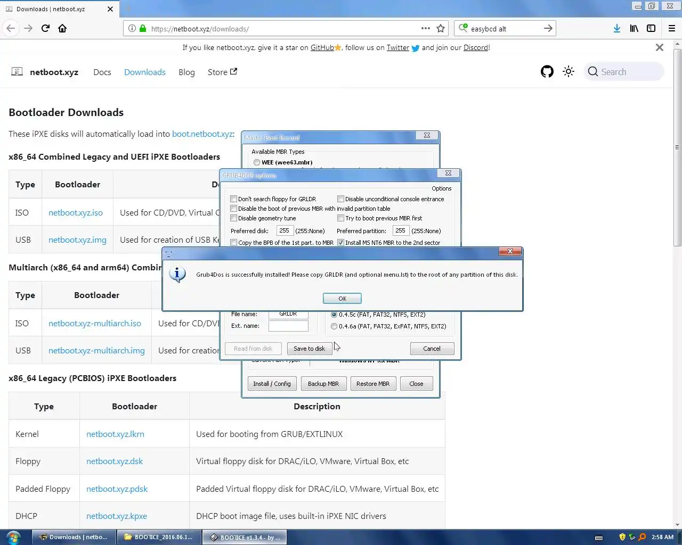
Task: Click the green padlock security icon
Action: pos(143,29)
